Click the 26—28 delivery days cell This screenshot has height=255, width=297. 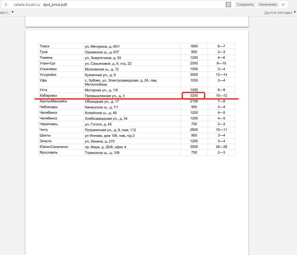click(x=221, y=147)
